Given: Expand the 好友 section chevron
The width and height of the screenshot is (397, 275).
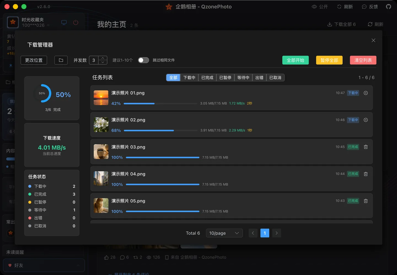Looking at the screenshot, I should [x=78, y=265].
